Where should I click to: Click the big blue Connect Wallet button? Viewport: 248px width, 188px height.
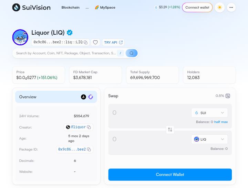click(170, 175)
